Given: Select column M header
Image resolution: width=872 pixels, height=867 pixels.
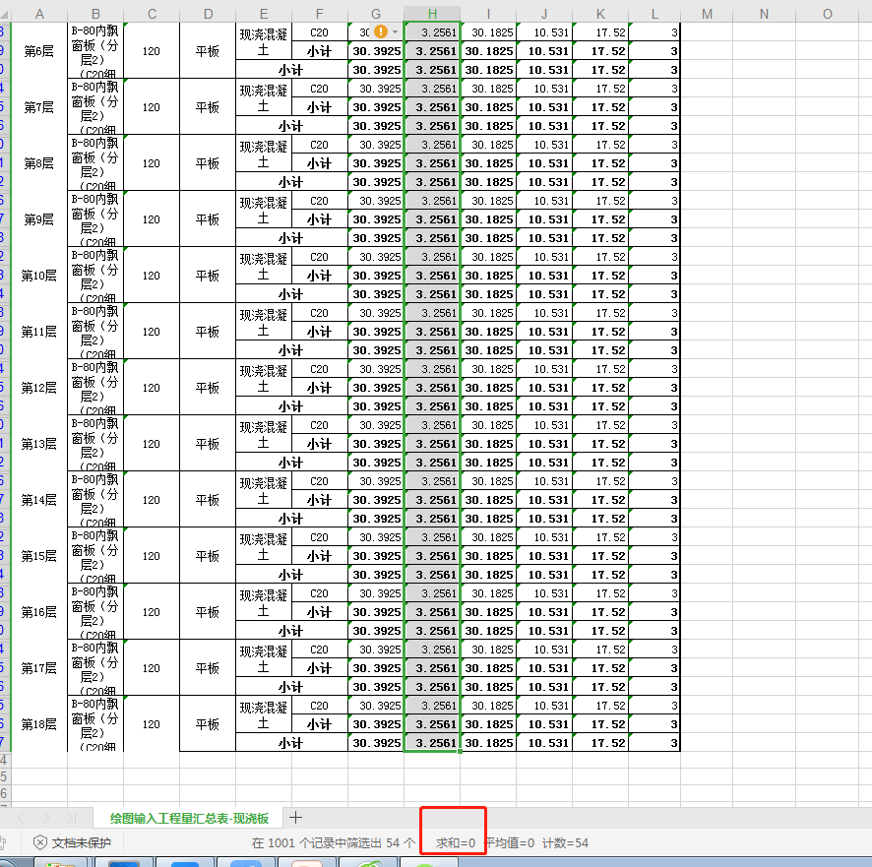Looking at the screenshot, I should point(707,14).
